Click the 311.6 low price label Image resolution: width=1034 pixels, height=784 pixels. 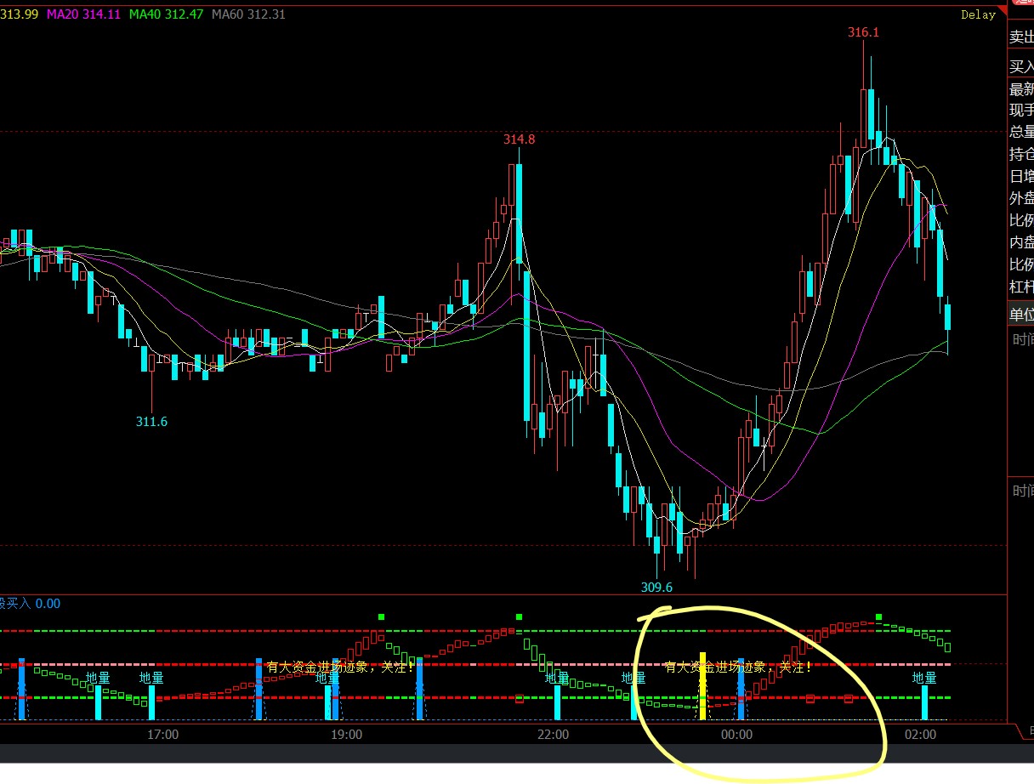[x=151, y=422]
